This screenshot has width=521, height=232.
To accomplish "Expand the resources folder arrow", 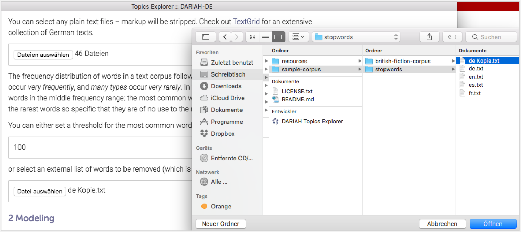I will coord(360,61).
